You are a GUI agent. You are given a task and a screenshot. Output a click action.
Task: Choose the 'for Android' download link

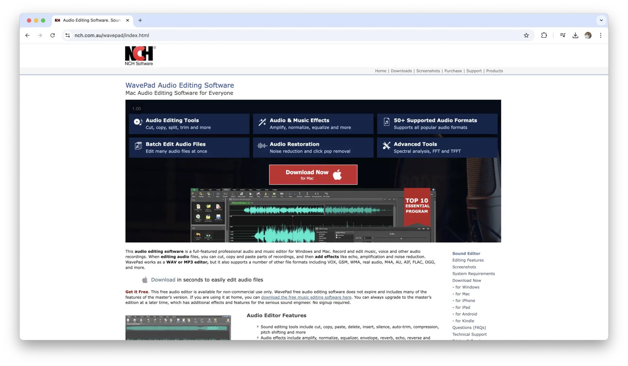[x=466, y=314]
